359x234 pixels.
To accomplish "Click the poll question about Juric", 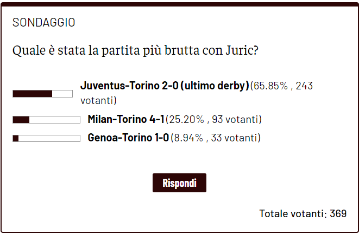I will coord(135,51).
